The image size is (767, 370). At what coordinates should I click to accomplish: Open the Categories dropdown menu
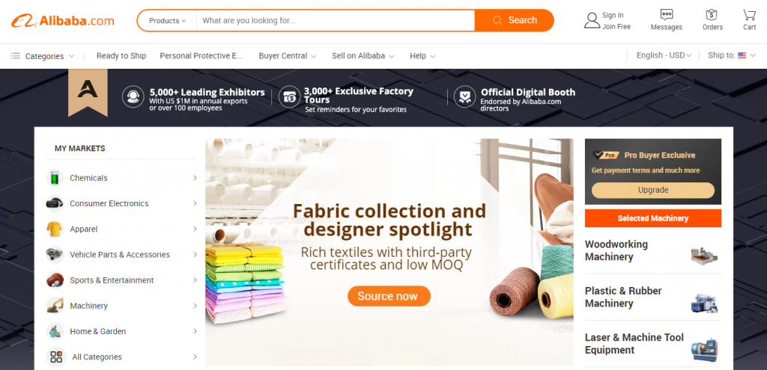pyautogui.click(x=43, y=56)
